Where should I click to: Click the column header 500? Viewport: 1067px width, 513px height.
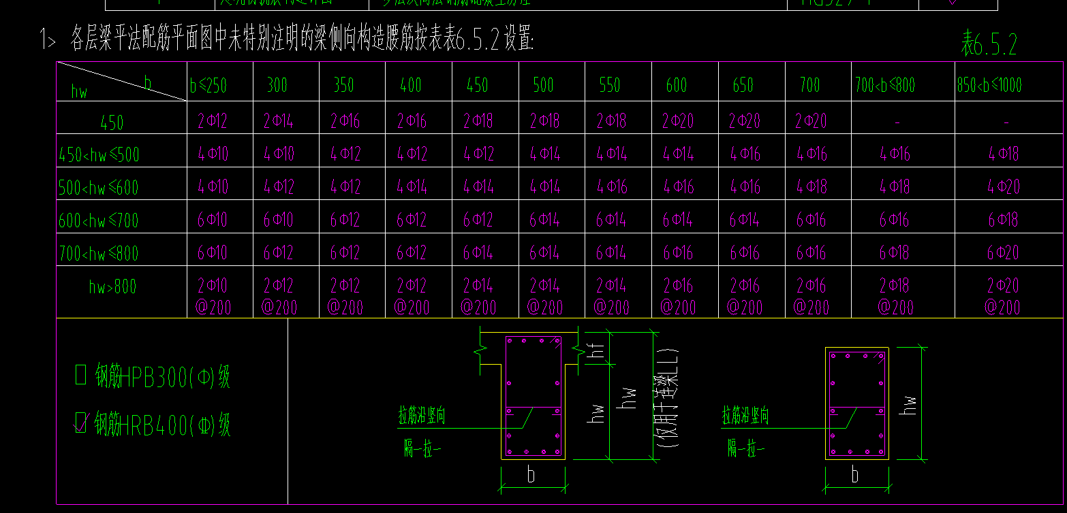coord(544,85)
